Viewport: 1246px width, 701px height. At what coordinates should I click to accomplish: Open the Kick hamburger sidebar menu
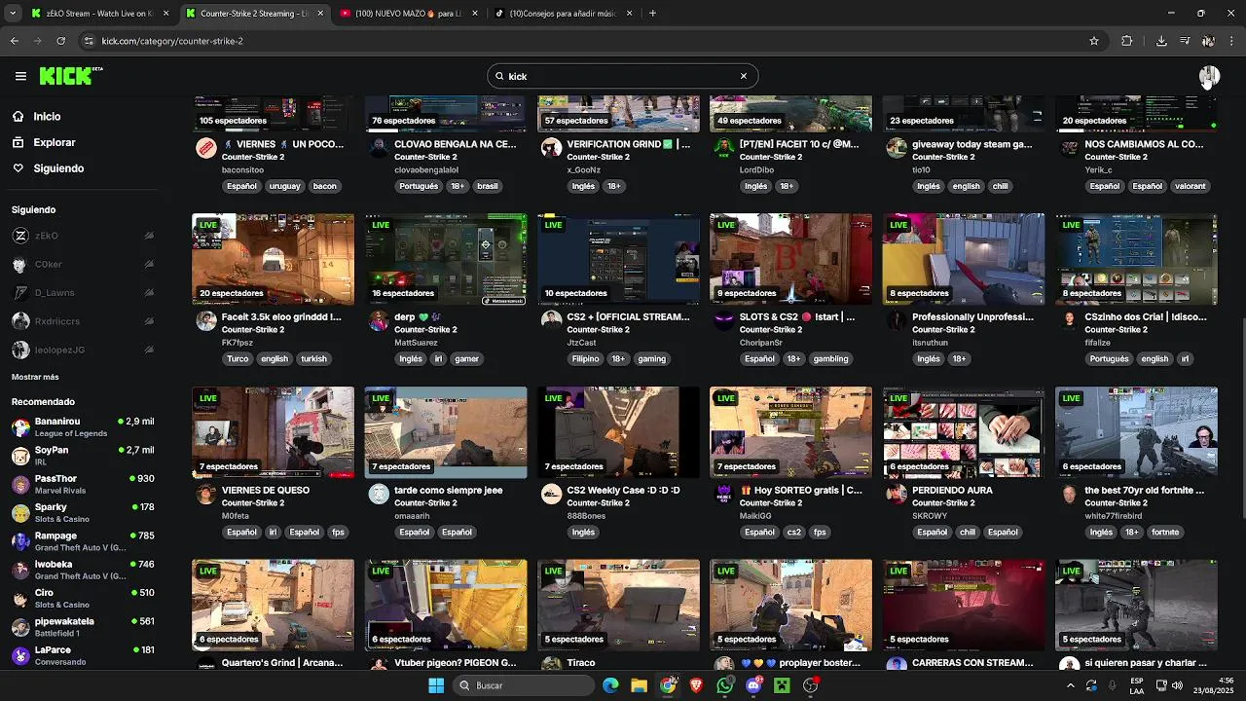(x=20, y=76)
